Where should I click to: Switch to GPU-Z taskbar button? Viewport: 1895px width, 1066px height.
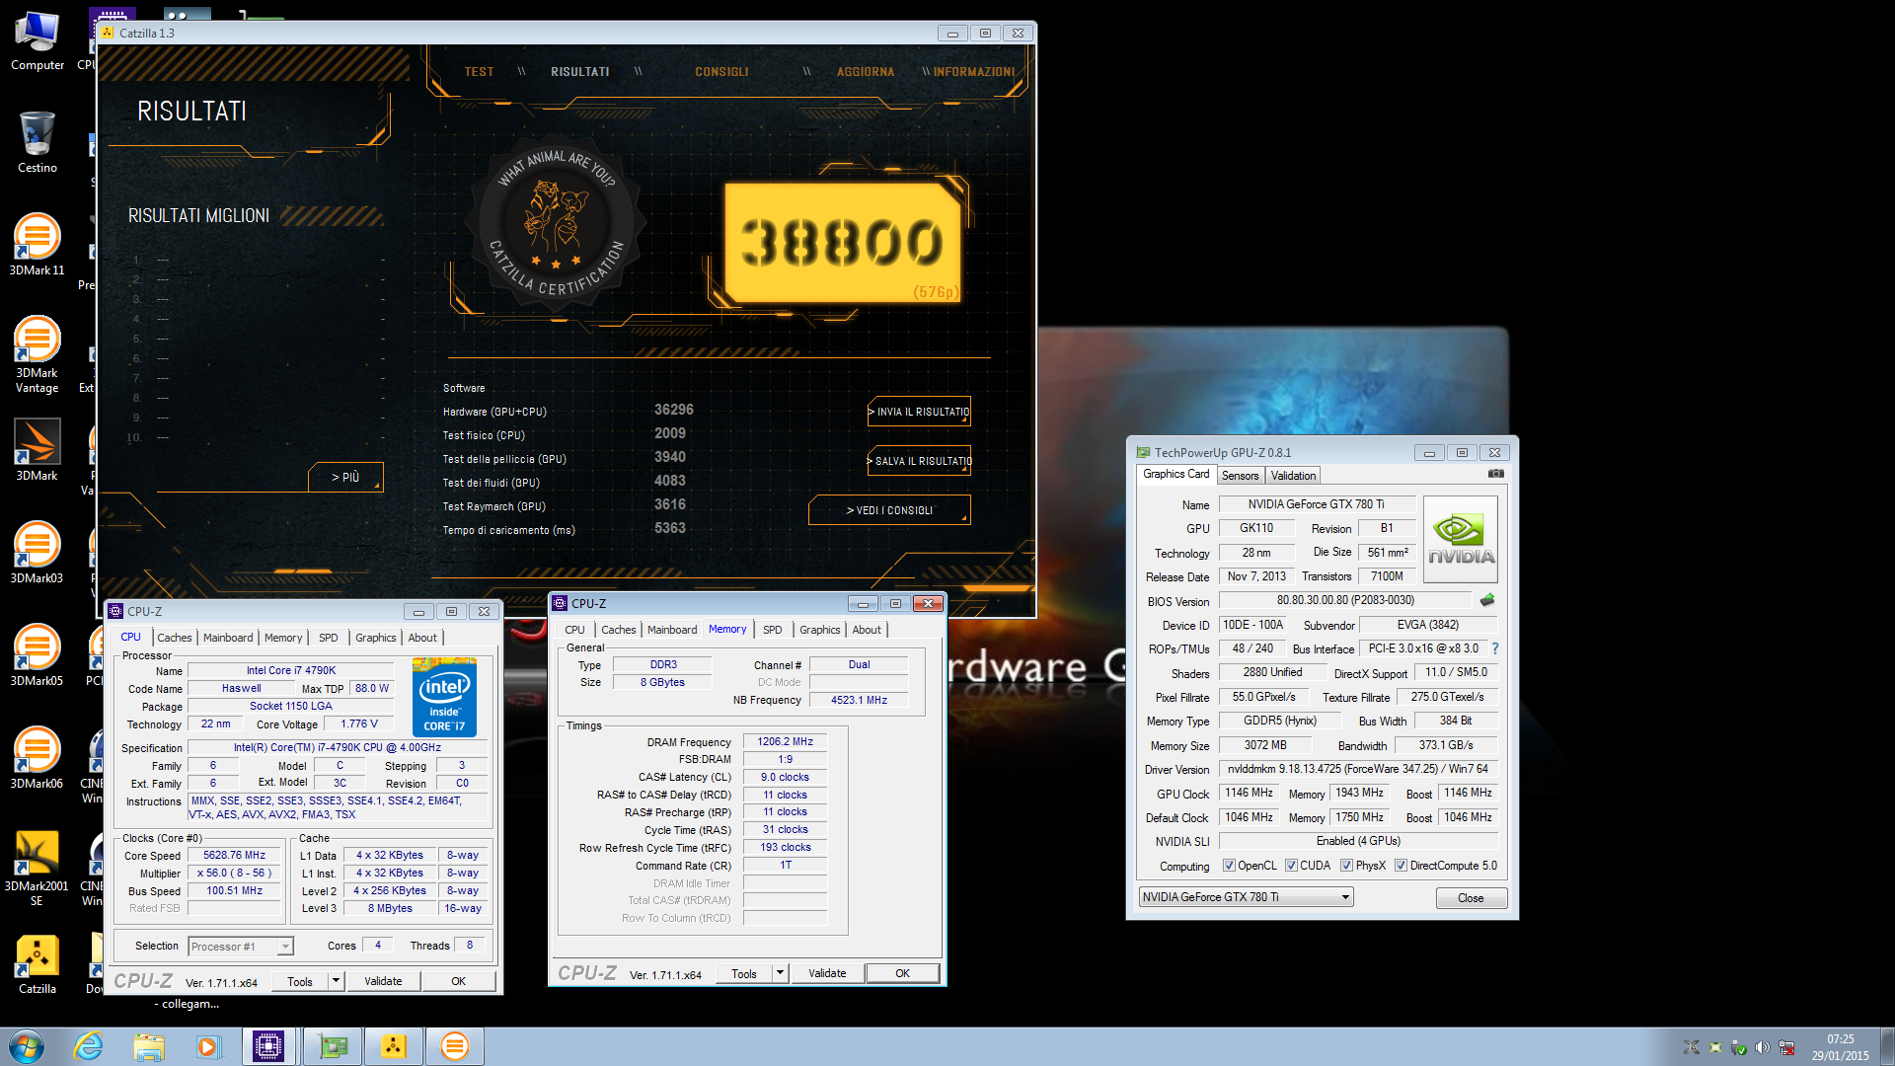tap(333, 1046)
